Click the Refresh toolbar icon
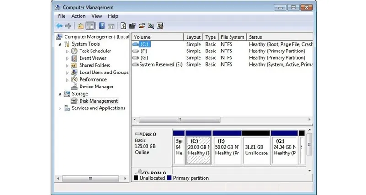Viewport: 366px width, 195px height. click(x=123, y=26)
